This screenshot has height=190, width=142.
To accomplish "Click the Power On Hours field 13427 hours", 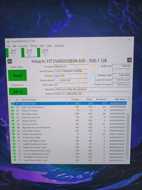I will click(121, 84).
